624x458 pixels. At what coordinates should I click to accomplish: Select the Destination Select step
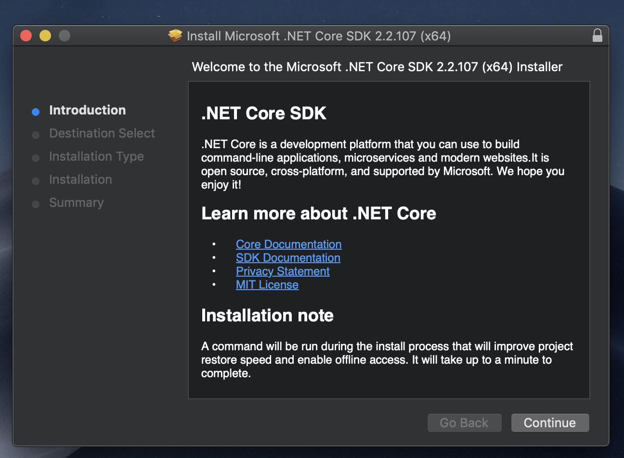click(102, 133)
